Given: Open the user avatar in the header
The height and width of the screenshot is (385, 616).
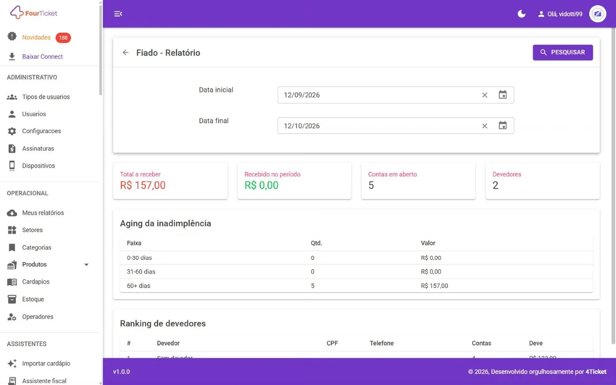Looking at the screenshot, I should click(598, 14).
